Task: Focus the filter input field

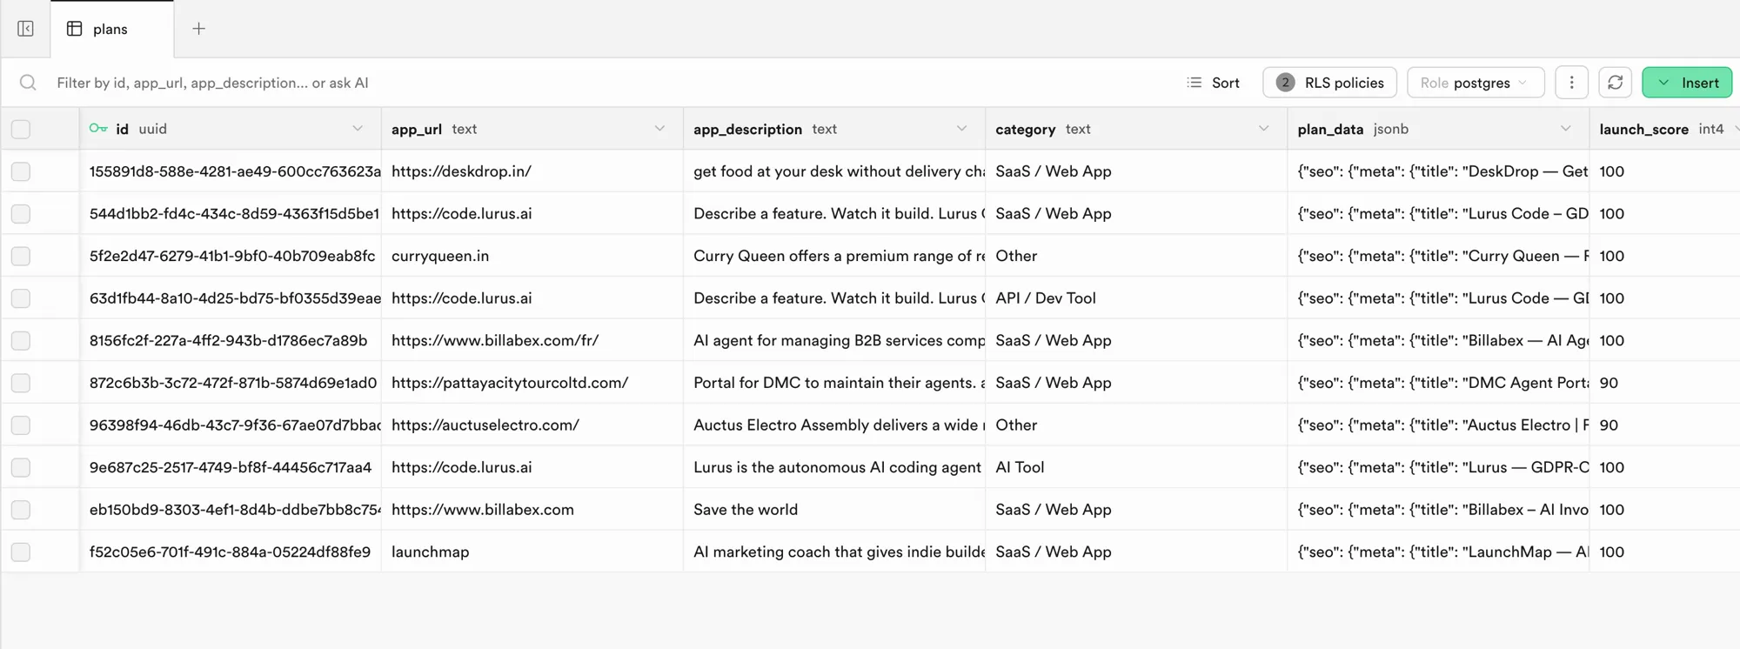Action: tap(609, 83)
